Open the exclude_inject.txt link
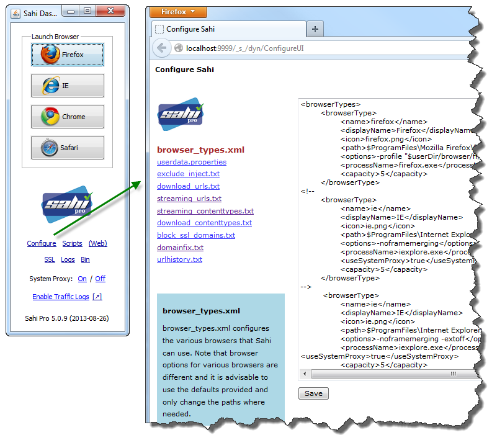The width and height of the screenshot is (492, 435). point(188,174)
